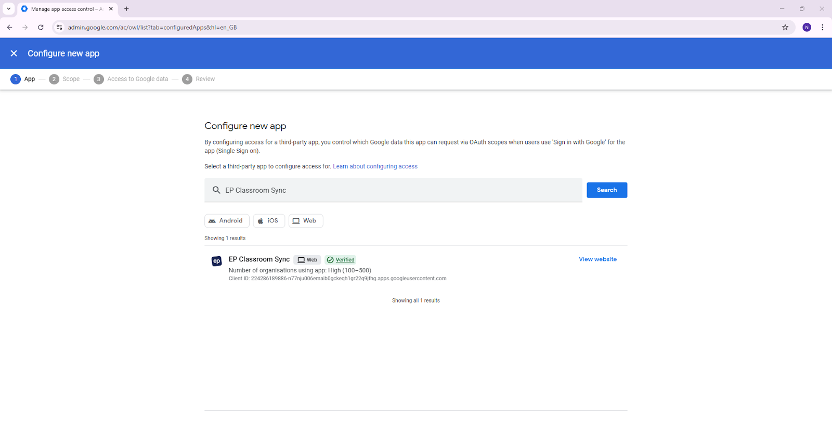Filter results by Android

[227, 221]
